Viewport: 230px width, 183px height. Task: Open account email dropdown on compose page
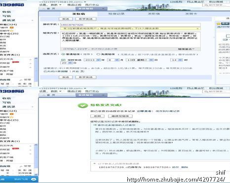85,2
